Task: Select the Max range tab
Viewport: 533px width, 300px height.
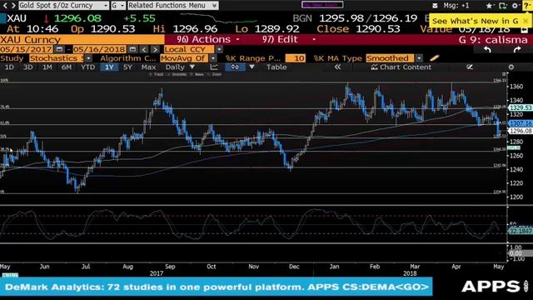Action: (148, 67)
